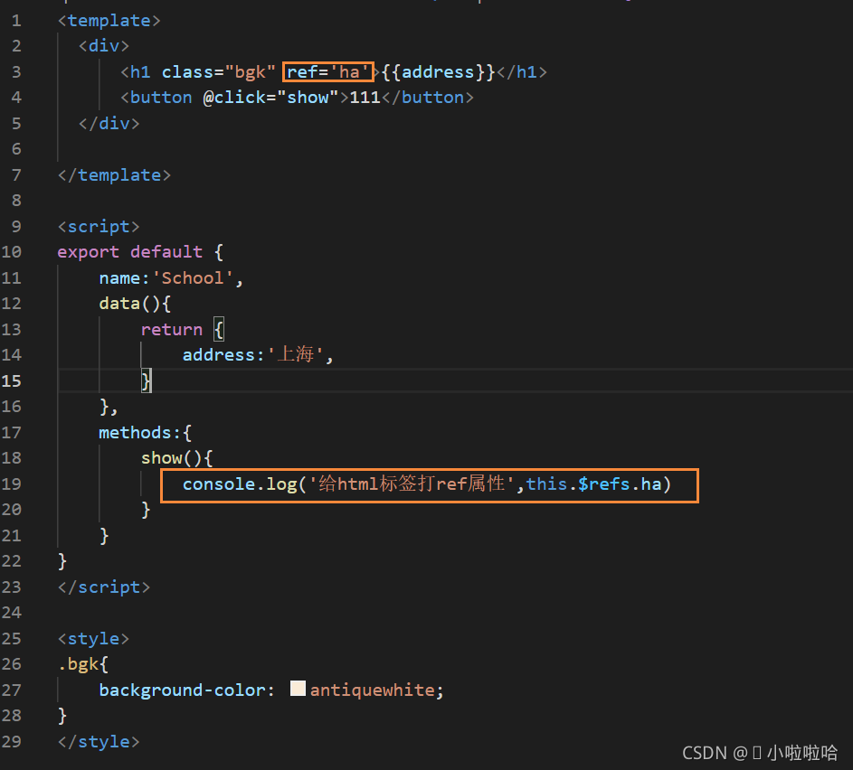Click the closing </div> tag
The height and width of the screenshot is (770, 853).
(109, 123)
